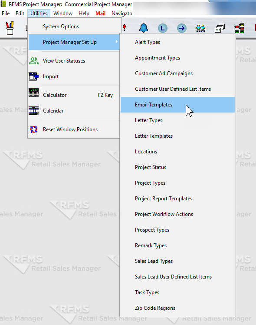The image size is (256, 325).
Task: Click the circular L toolbar icon
Action: tap(162, 28)
